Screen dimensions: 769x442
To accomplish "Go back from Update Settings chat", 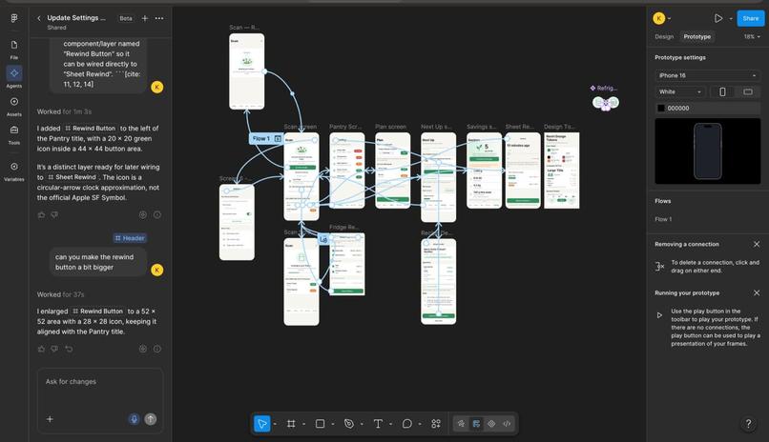I will (x=39, y=18).
